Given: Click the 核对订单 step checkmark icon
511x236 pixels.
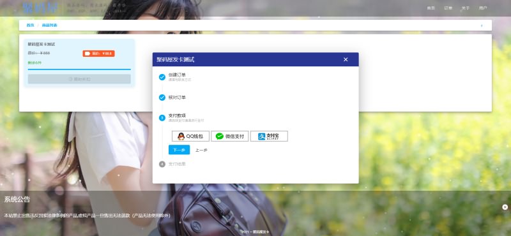Looking at the screenshot, I should (162, 98).
